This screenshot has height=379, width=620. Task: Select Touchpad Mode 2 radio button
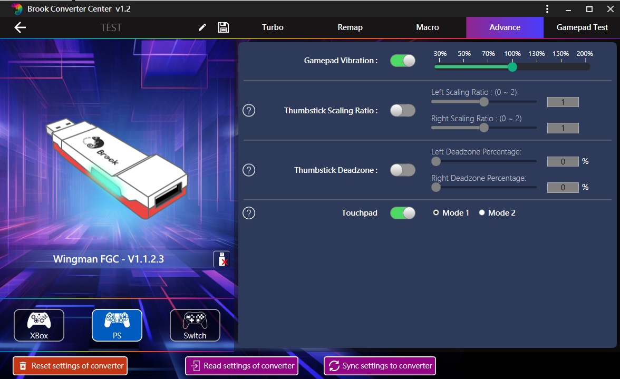pos(482,212)
